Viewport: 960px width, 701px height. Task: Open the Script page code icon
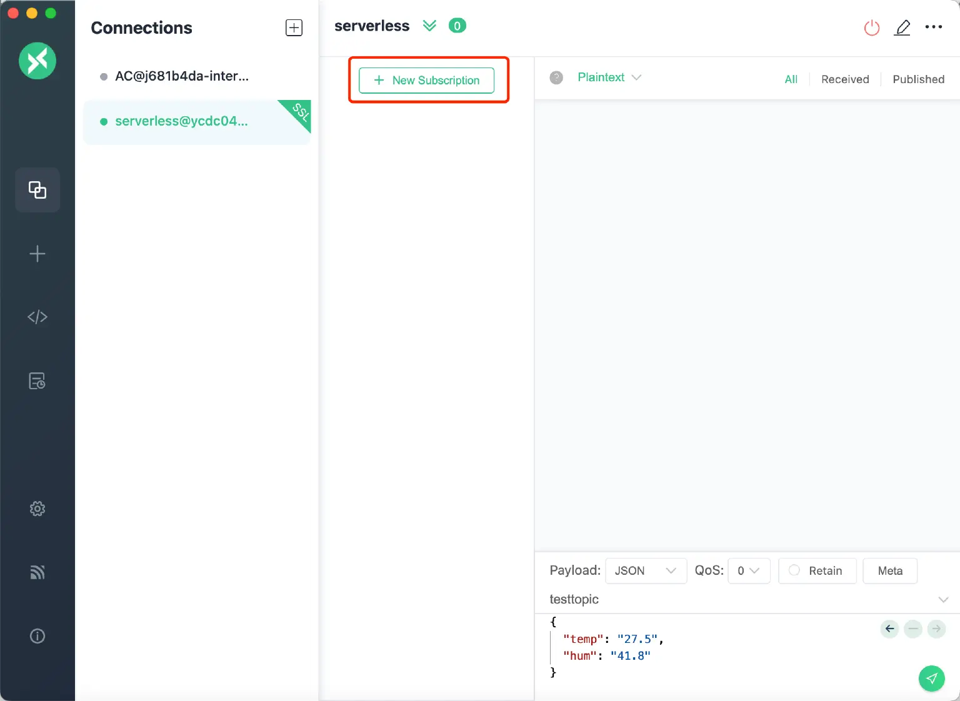pyautogui.click(x=37, y=317)
